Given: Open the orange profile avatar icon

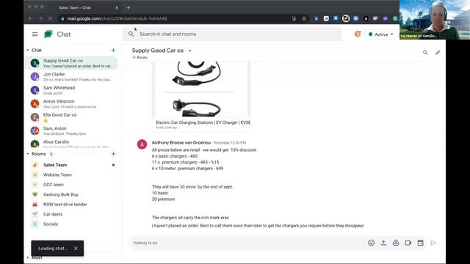Looking at the screenshot, I should [358, 34].
